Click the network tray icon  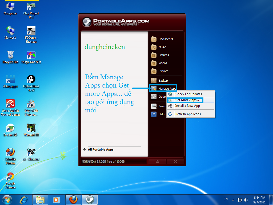click(x=240, y=200)
